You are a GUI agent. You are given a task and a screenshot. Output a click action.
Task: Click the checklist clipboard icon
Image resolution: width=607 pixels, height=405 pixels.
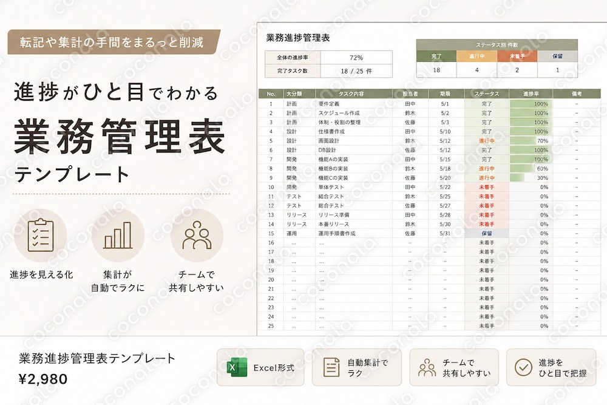[x=41, y=236]
